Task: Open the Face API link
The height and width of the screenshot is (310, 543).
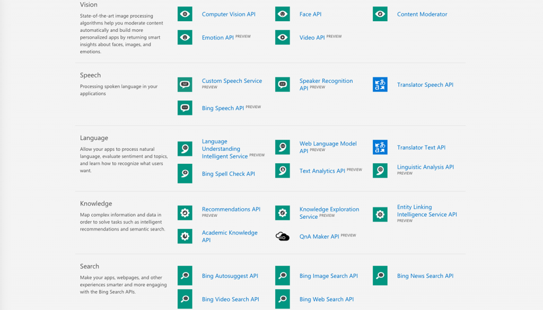Action: 310,14
